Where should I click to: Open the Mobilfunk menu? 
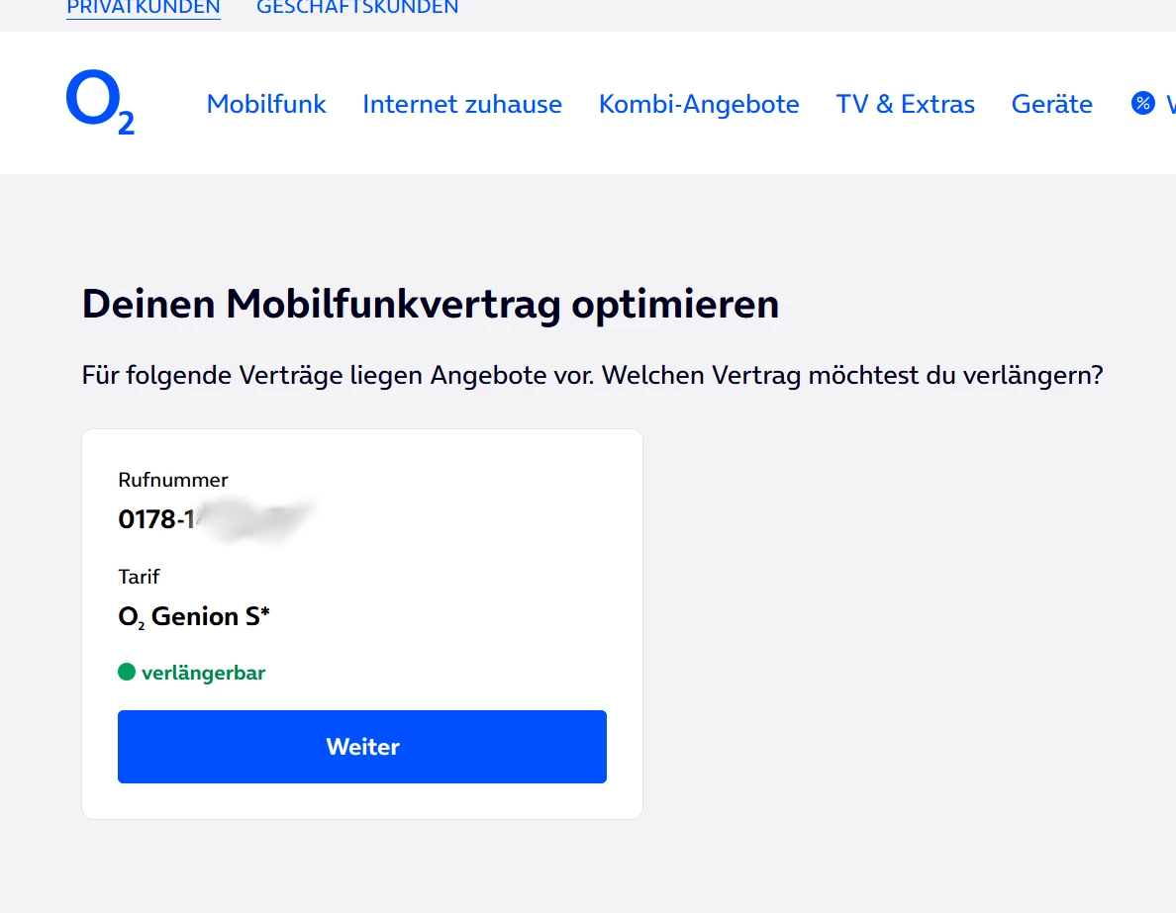click(x=266, y=104)
